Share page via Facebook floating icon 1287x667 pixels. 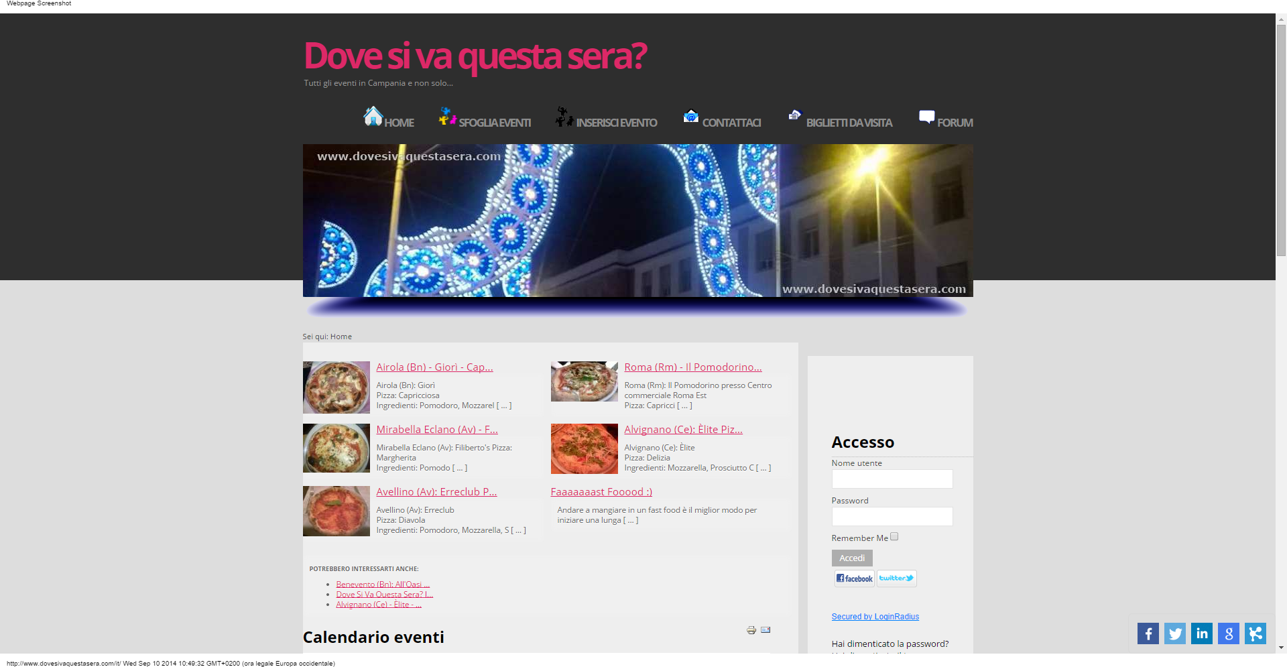[1148, 633]
